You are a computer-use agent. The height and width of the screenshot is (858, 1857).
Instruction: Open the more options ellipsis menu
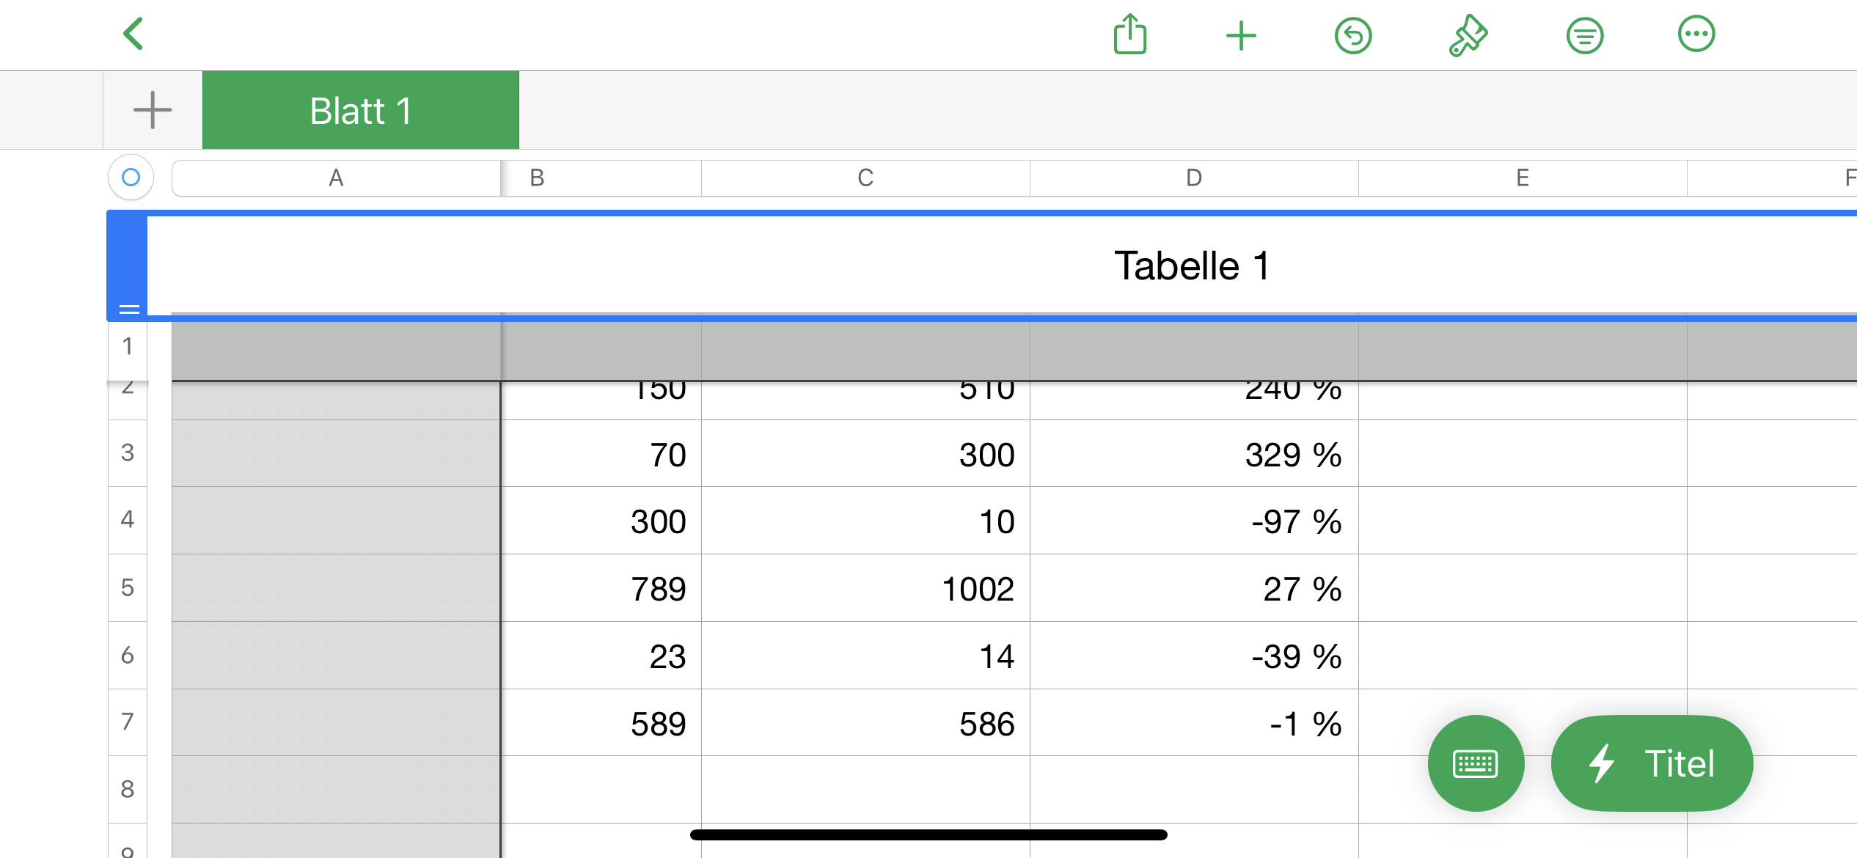pos(1696,34)
